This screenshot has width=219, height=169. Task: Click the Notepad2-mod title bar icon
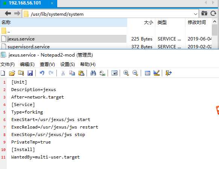tap(3, 55)
